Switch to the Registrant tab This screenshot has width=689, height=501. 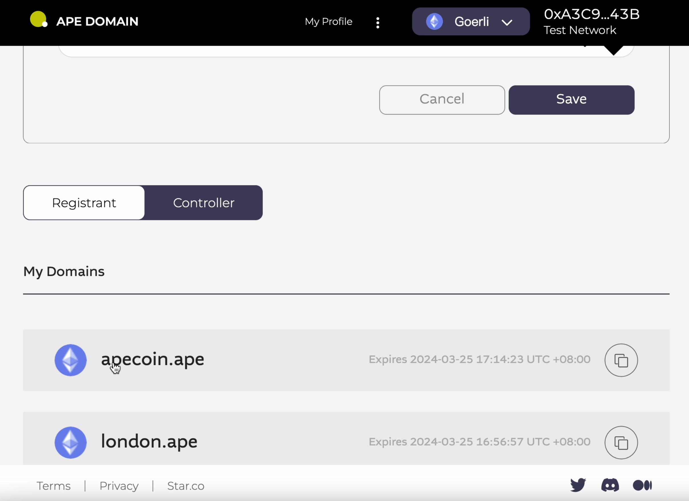tap(84, 202)
